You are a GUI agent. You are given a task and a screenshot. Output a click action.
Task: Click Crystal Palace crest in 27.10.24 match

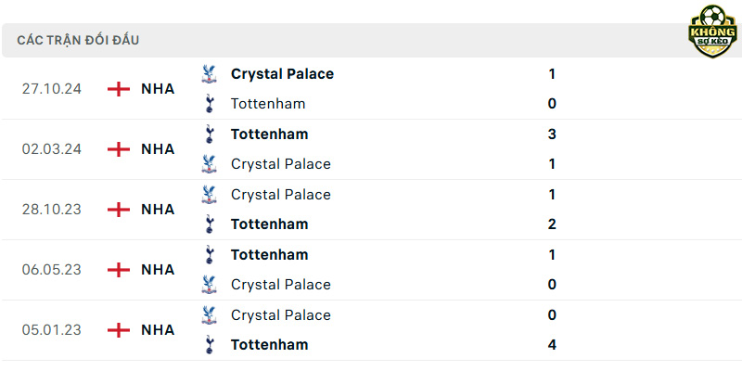tap(208, 74)
